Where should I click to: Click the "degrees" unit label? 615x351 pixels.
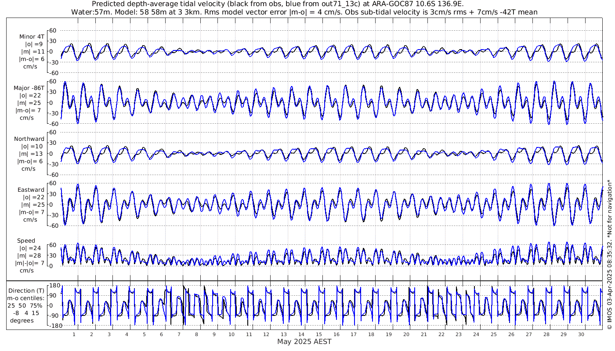tap(22, 320)
